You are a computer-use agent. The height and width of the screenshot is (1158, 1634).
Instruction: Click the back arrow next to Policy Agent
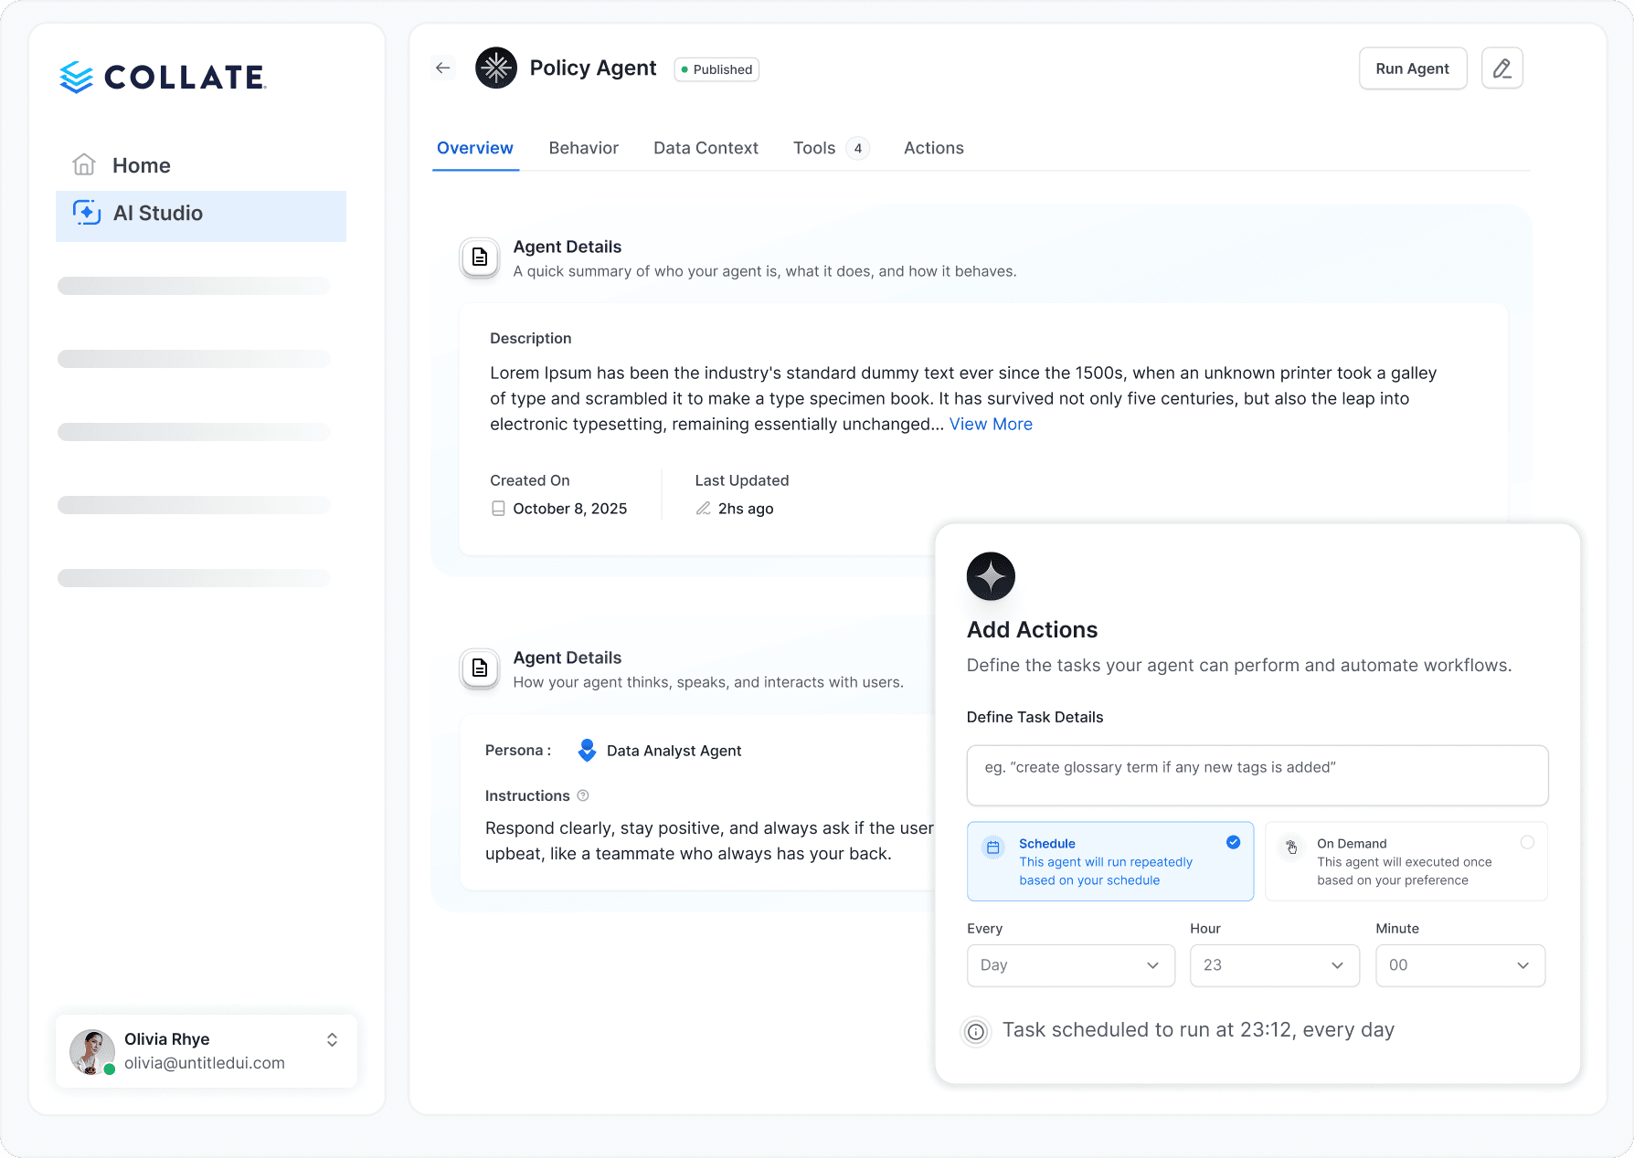tap(443, 68)
